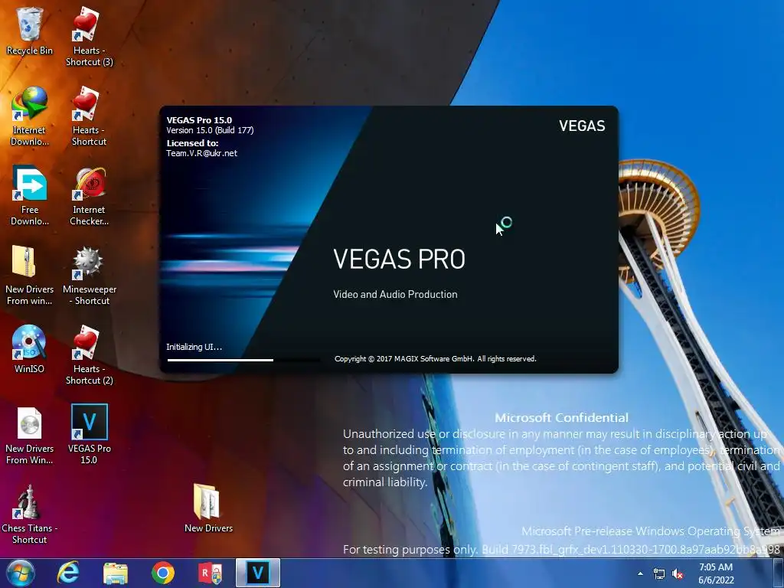Click the 'Microsoft Confidential' desktop heading

561,417
